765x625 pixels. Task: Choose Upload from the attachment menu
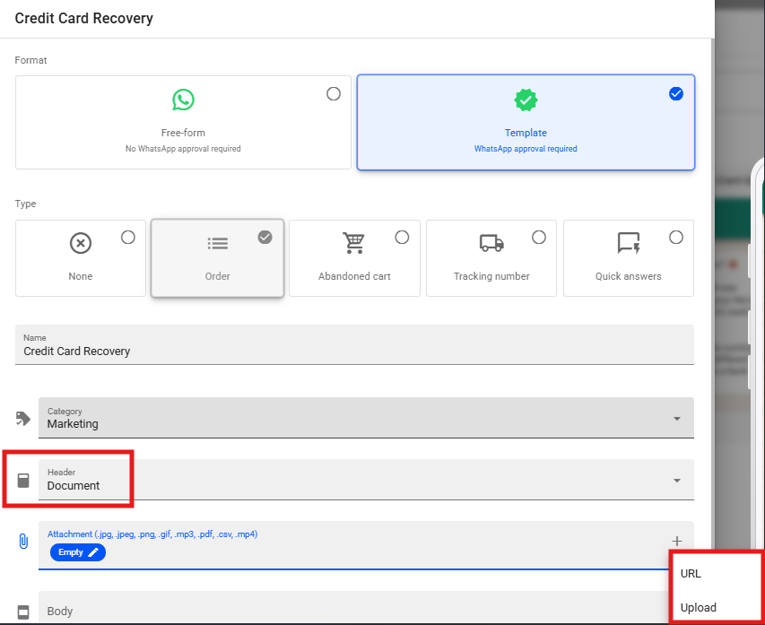699,607
